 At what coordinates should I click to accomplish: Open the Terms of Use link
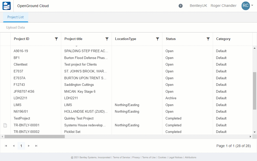[x=149, y=157]
